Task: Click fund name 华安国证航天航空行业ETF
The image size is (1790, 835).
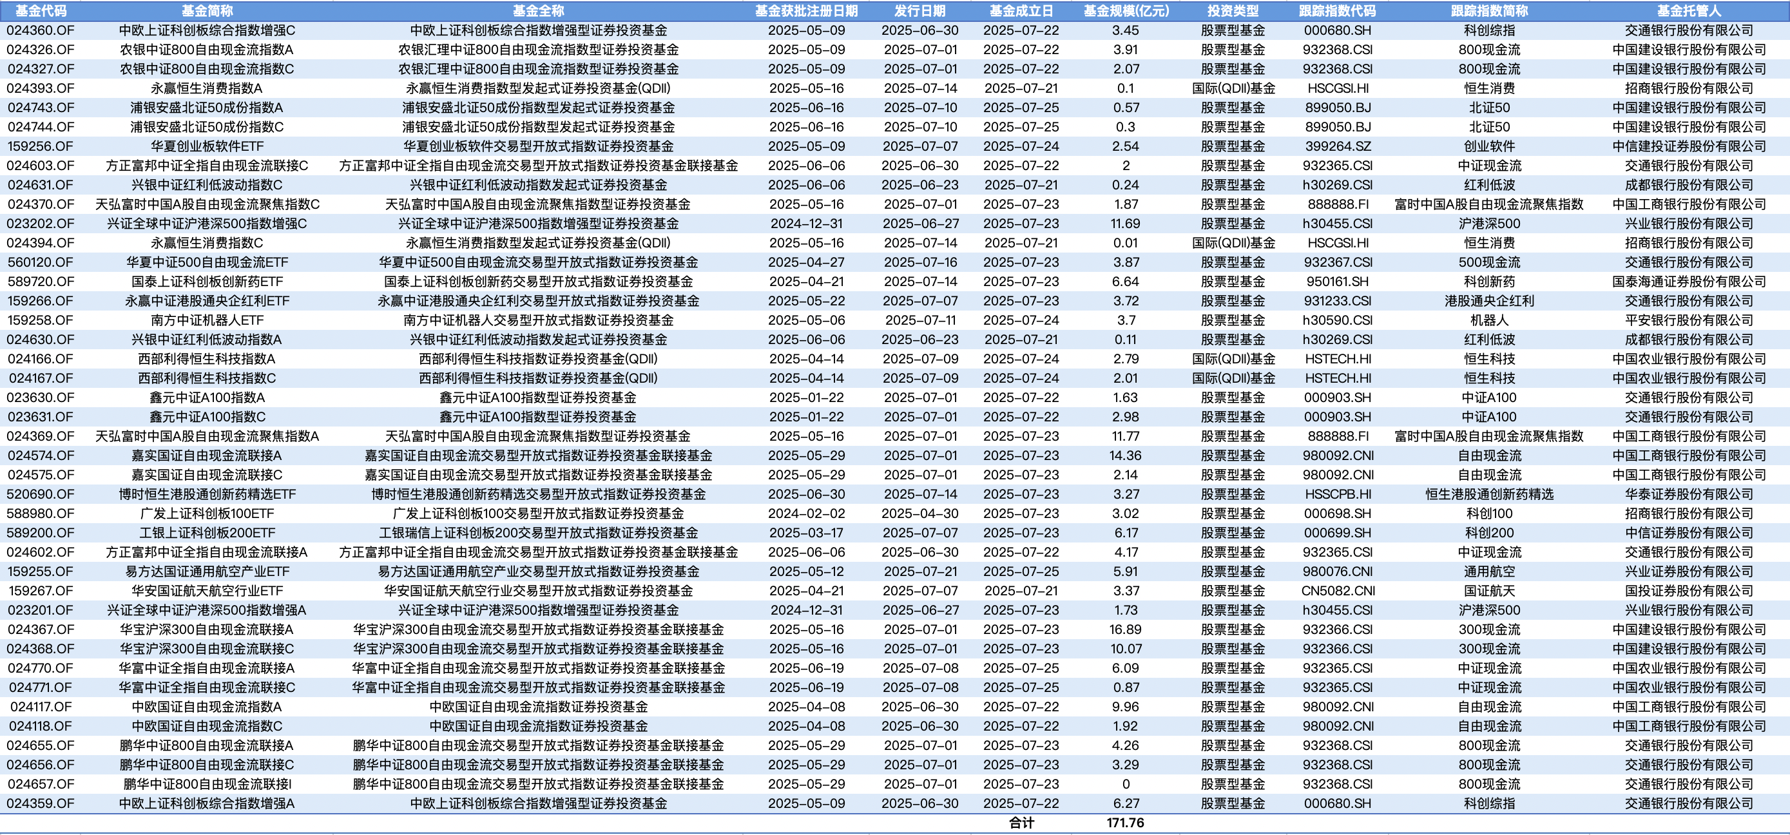Action: [x=207, y=590]
